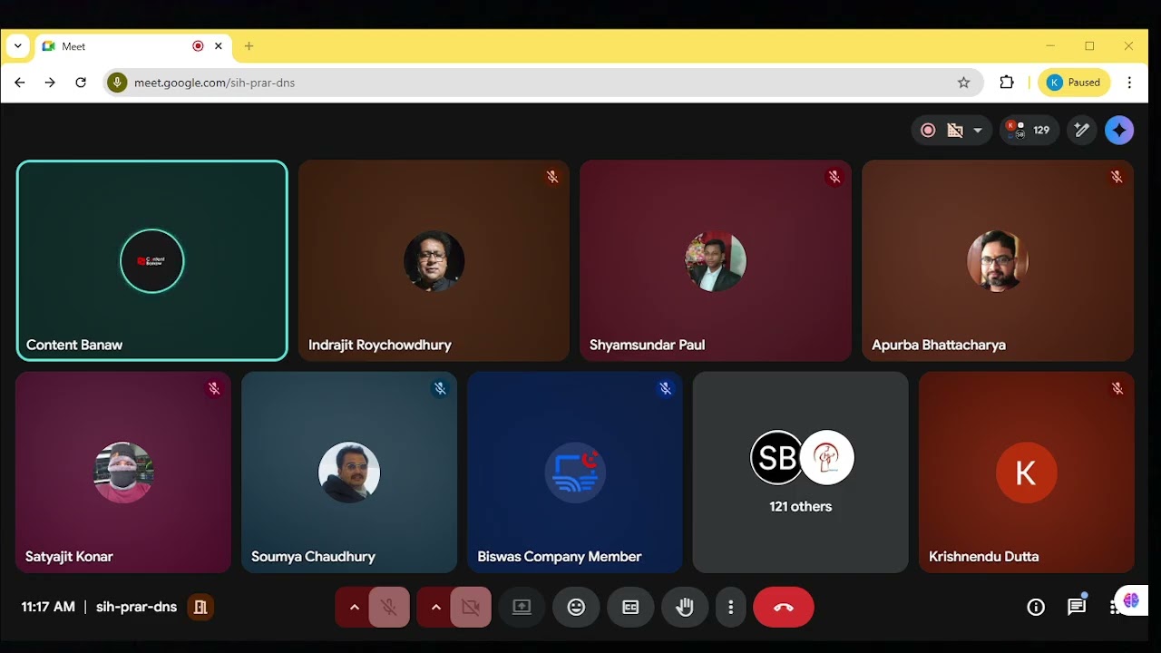Screen dimensions: 1161x653
Task: Click the brain extension floating icon
Action: click(x=1131, y=600)
